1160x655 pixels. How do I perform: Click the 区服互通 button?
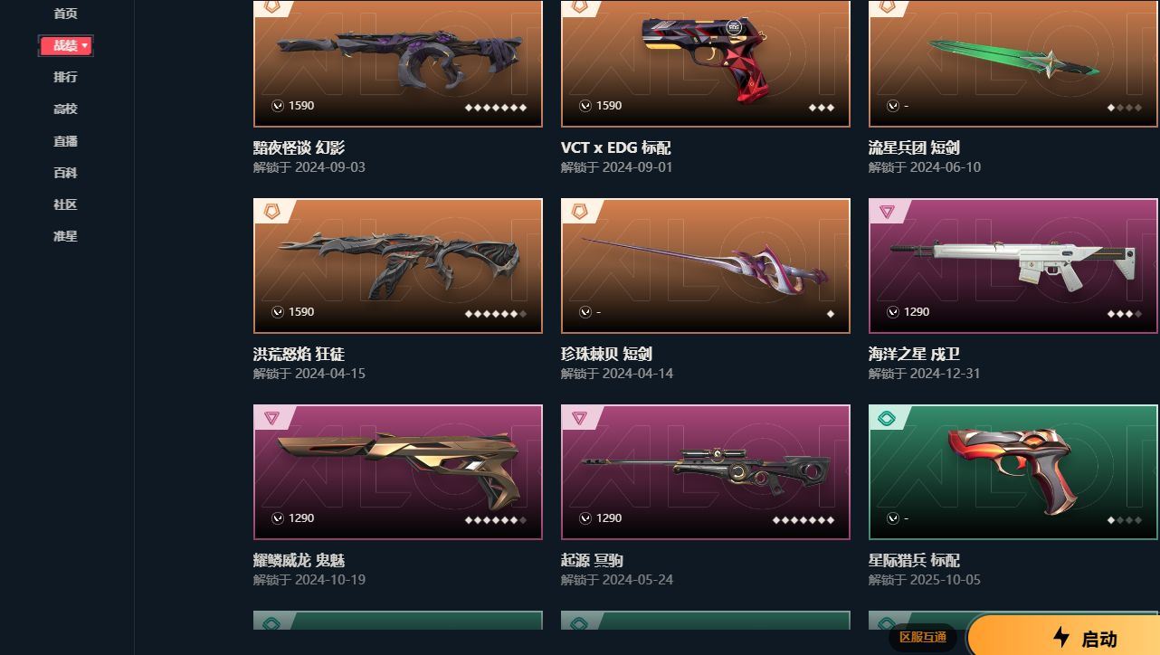coord(923,638)
